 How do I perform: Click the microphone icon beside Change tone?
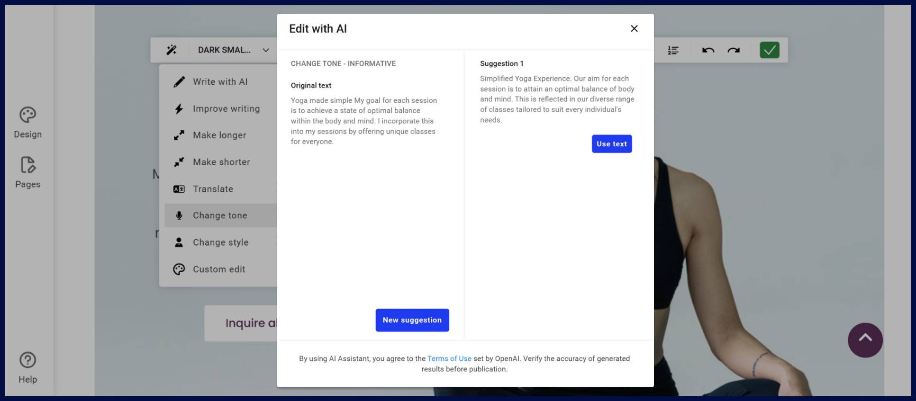tap(179, 215)
